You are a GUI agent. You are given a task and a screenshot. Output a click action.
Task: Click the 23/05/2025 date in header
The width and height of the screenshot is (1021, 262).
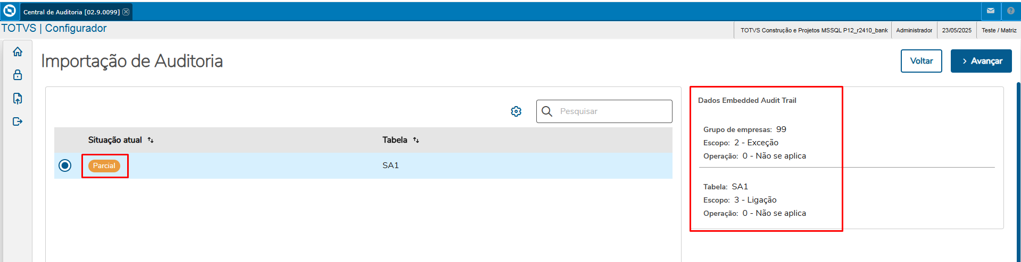(957, 30)
